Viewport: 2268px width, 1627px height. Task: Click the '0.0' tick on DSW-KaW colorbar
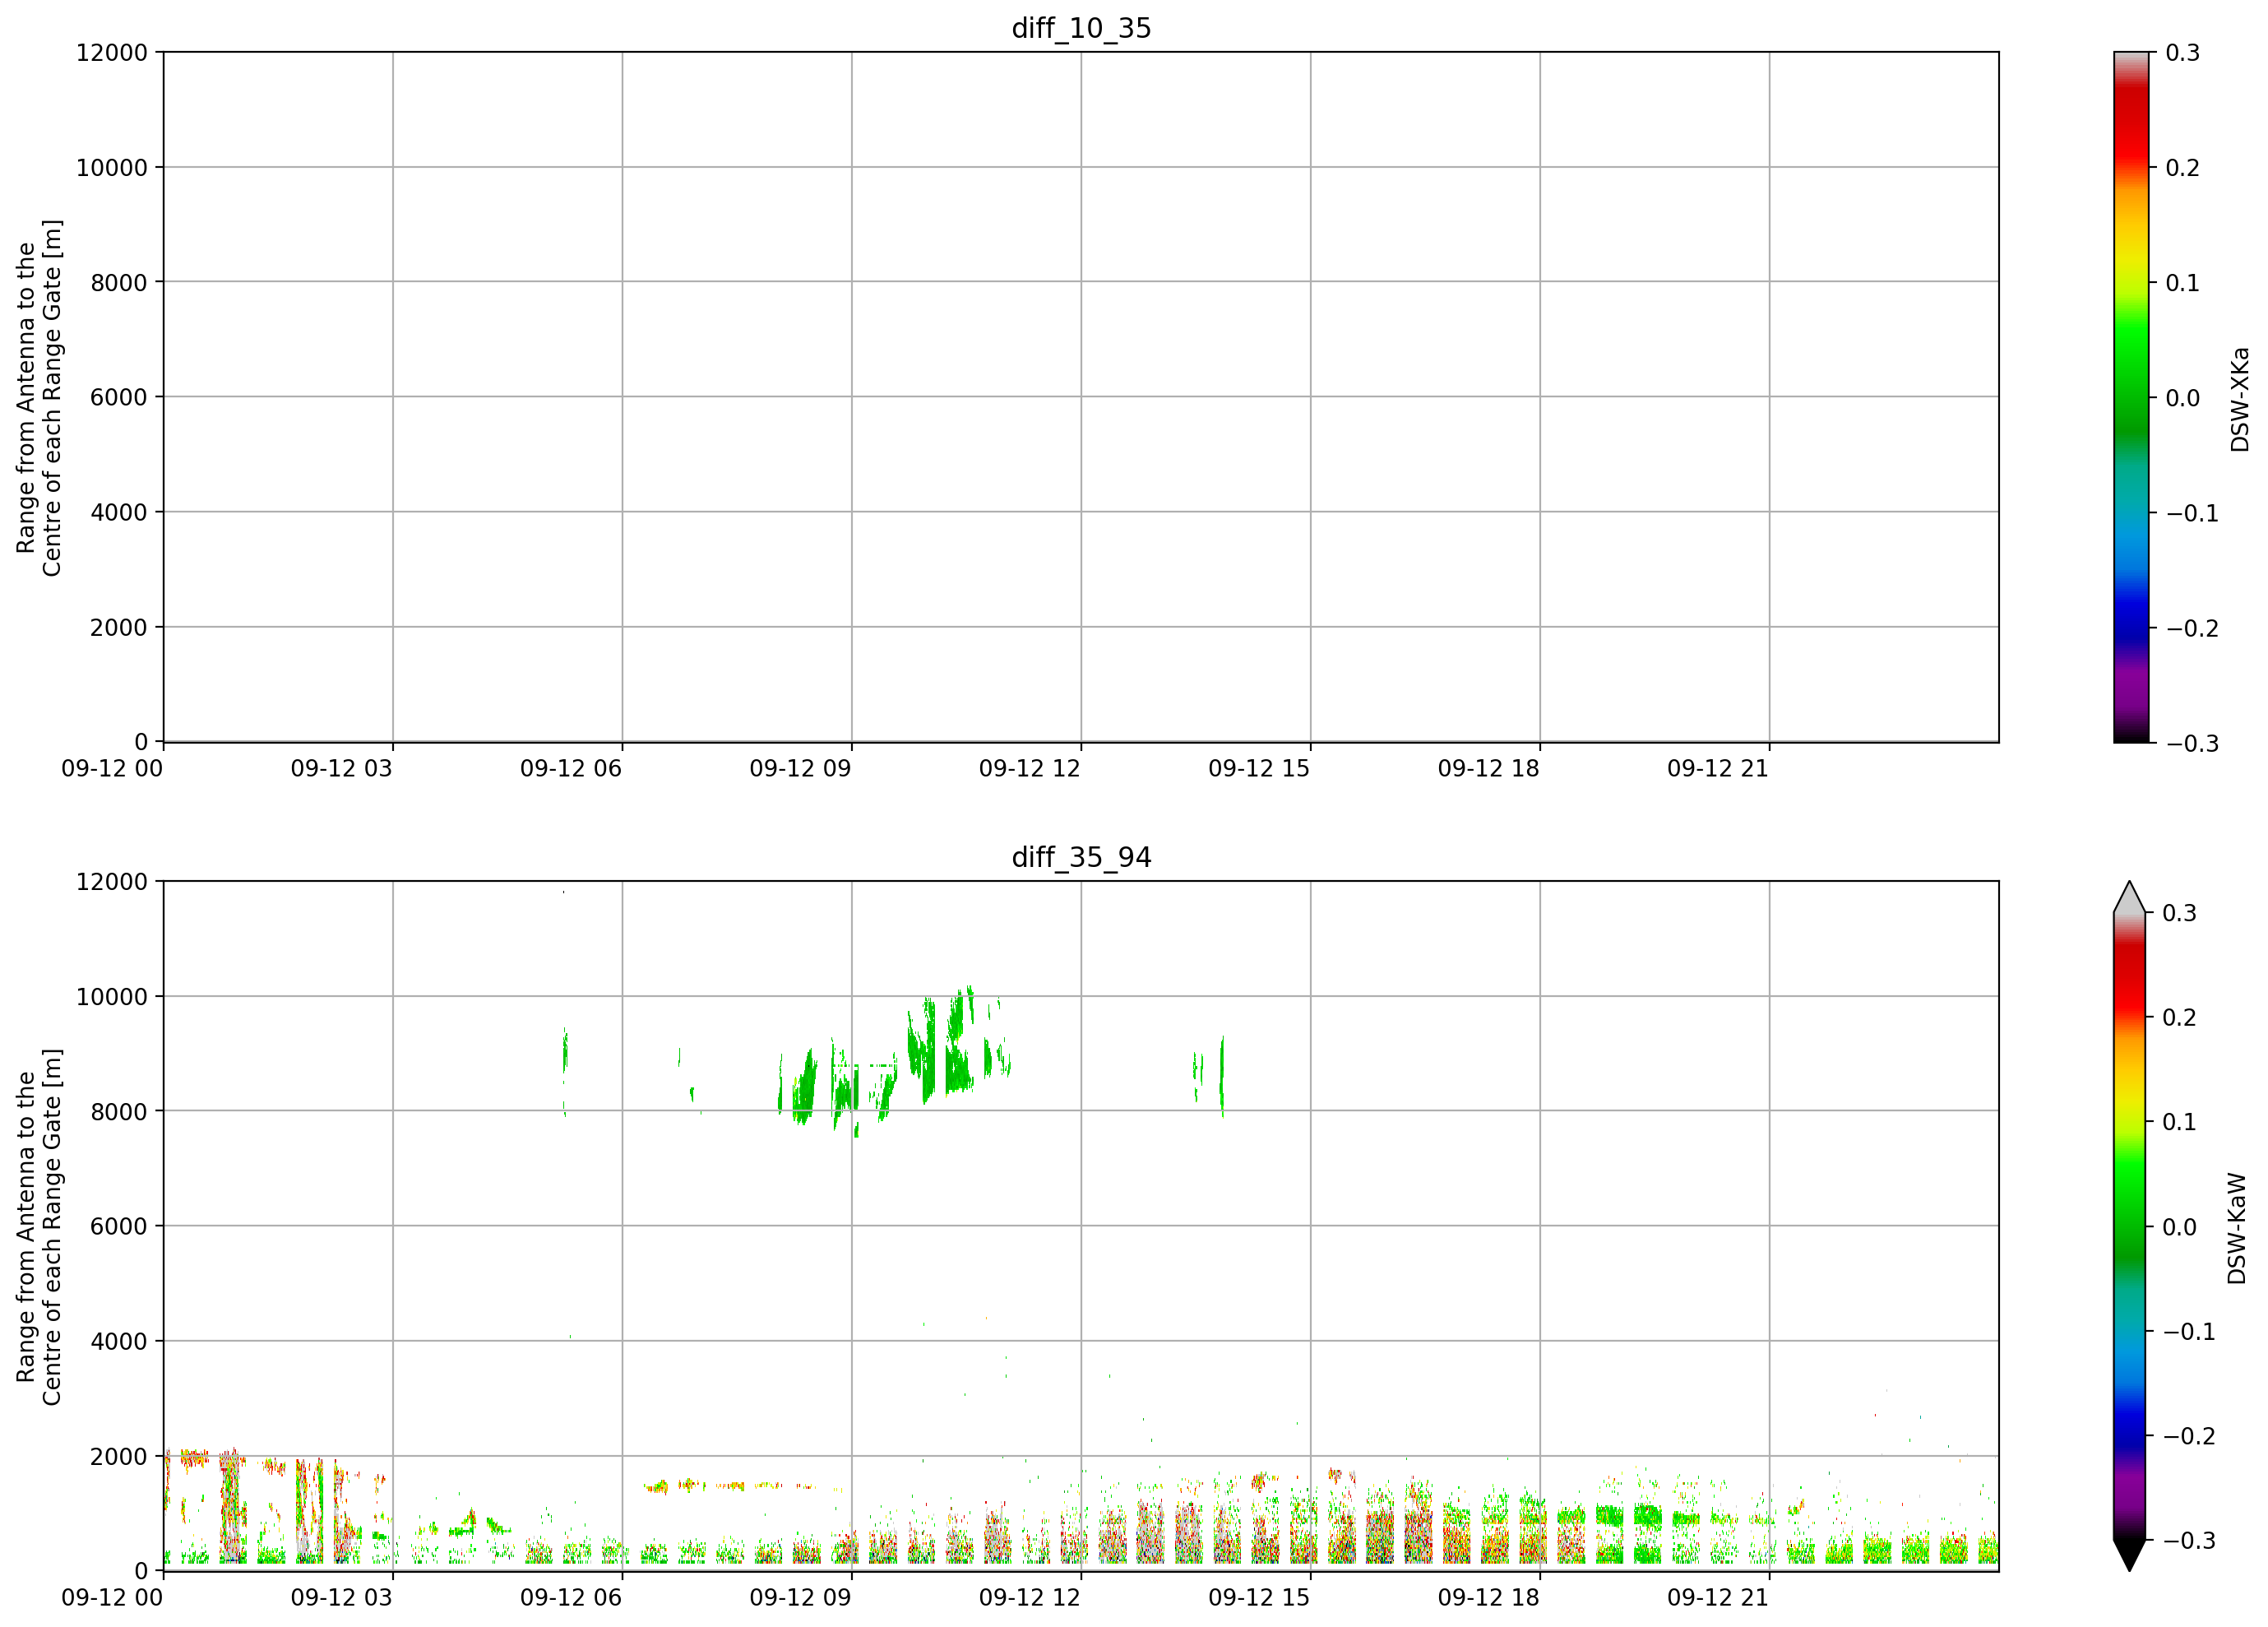click(x=2180, y=1226)
